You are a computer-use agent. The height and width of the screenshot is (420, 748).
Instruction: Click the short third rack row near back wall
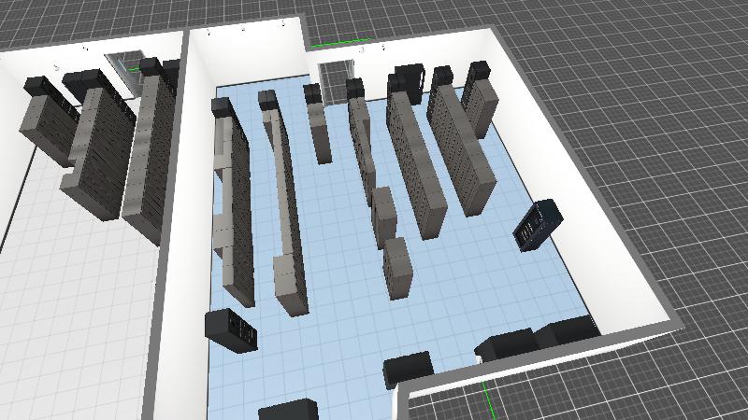pyautogui.click(x=317, y=126)
